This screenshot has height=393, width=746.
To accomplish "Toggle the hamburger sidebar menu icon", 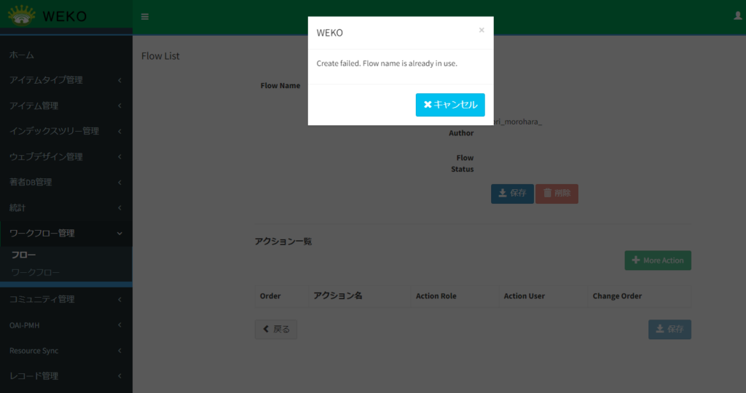I will point(145,17).
